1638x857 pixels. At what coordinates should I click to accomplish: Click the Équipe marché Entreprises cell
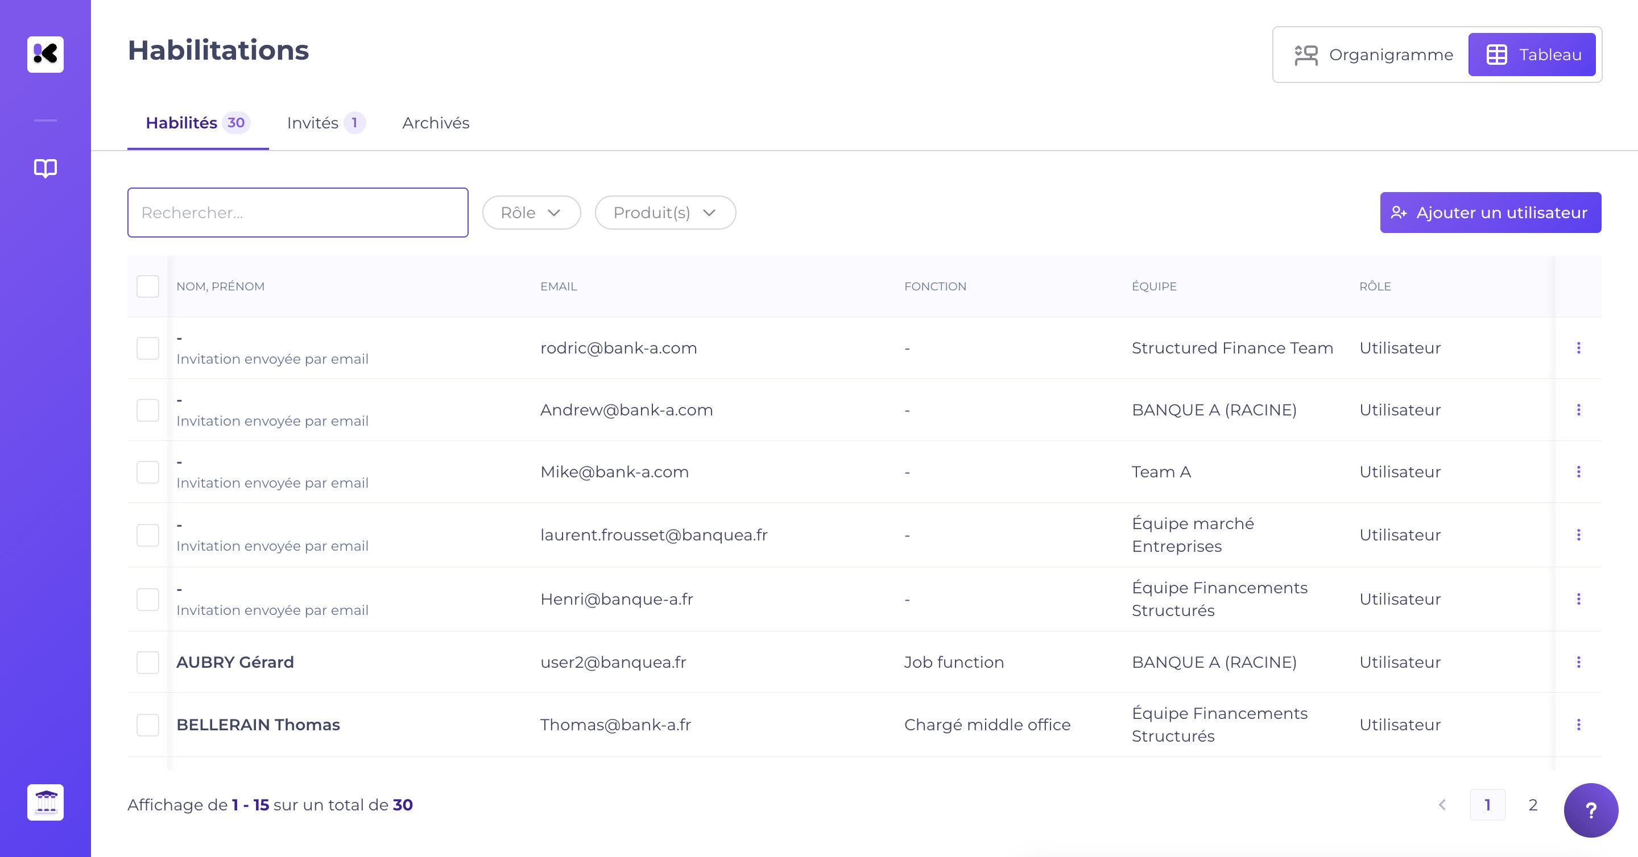1193,535
